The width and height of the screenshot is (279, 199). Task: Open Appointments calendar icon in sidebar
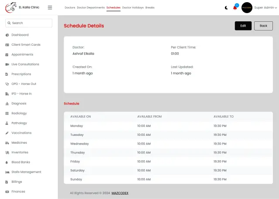point(7,54)
